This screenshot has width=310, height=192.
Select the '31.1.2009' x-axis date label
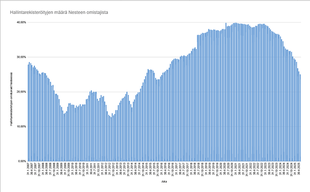tap(58, 169)
